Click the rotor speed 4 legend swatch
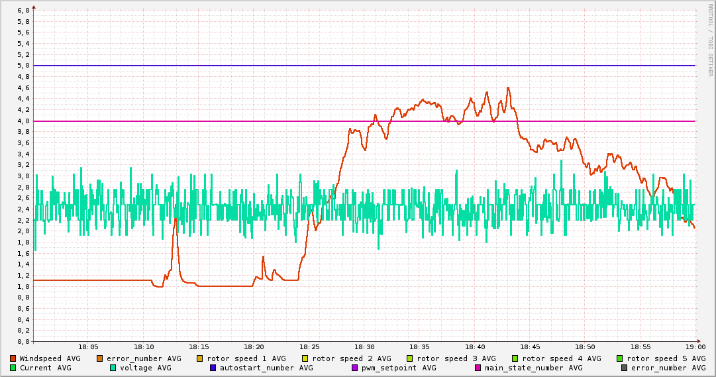Viewport: 716px width, 377px height. click(515, 358)
